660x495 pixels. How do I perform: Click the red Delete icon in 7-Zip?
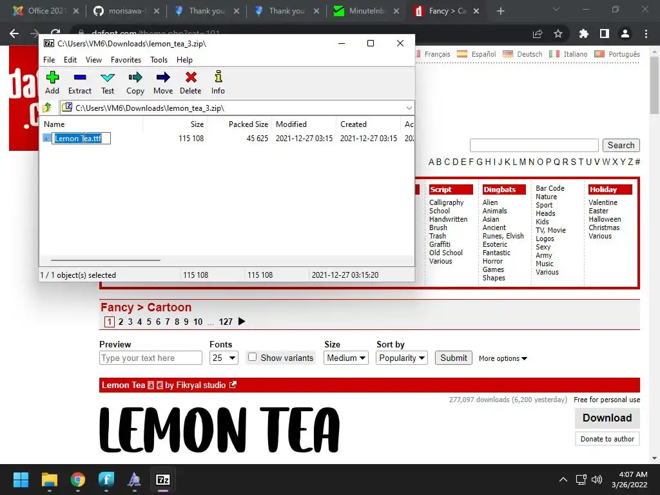click(x=191, y=77)
